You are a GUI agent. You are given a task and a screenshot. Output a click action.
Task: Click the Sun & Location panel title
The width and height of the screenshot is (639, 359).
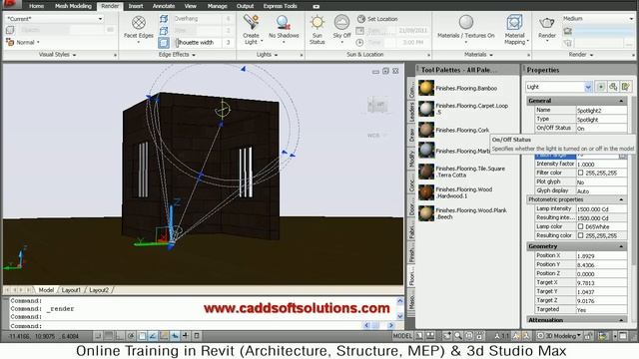(x=364, y=54)
